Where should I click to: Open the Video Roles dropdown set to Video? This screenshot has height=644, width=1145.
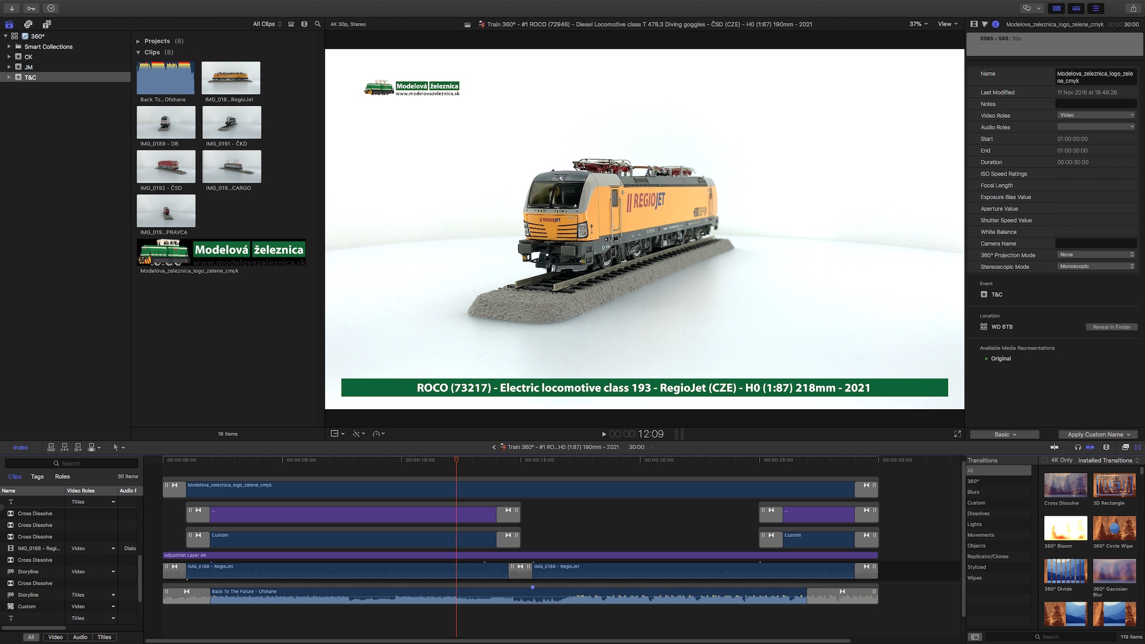click(x=1096, y=115)
